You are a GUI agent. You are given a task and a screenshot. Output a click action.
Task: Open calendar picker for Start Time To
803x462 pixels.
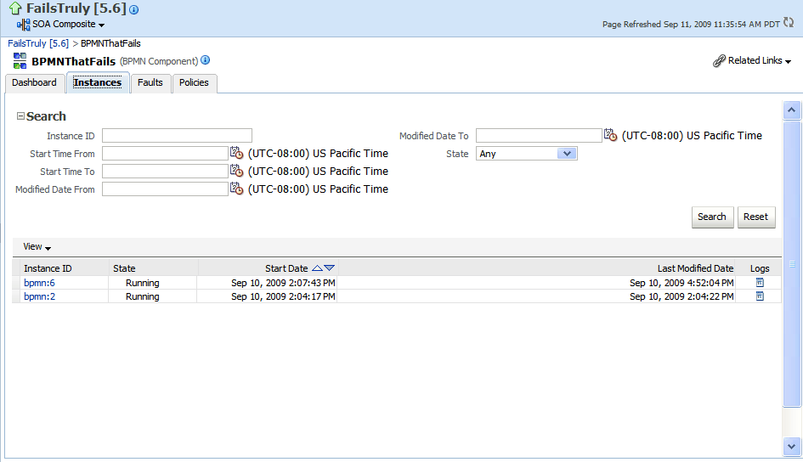click(236, 171)
